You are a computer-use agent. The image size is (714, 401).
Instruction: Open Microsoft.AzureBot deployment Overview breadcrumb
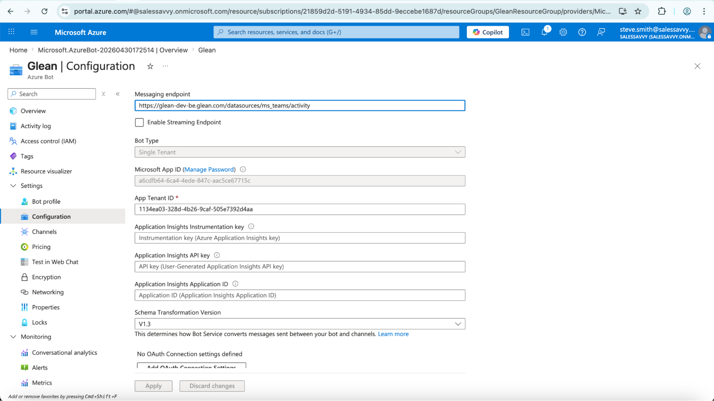(x=113, y=50)
